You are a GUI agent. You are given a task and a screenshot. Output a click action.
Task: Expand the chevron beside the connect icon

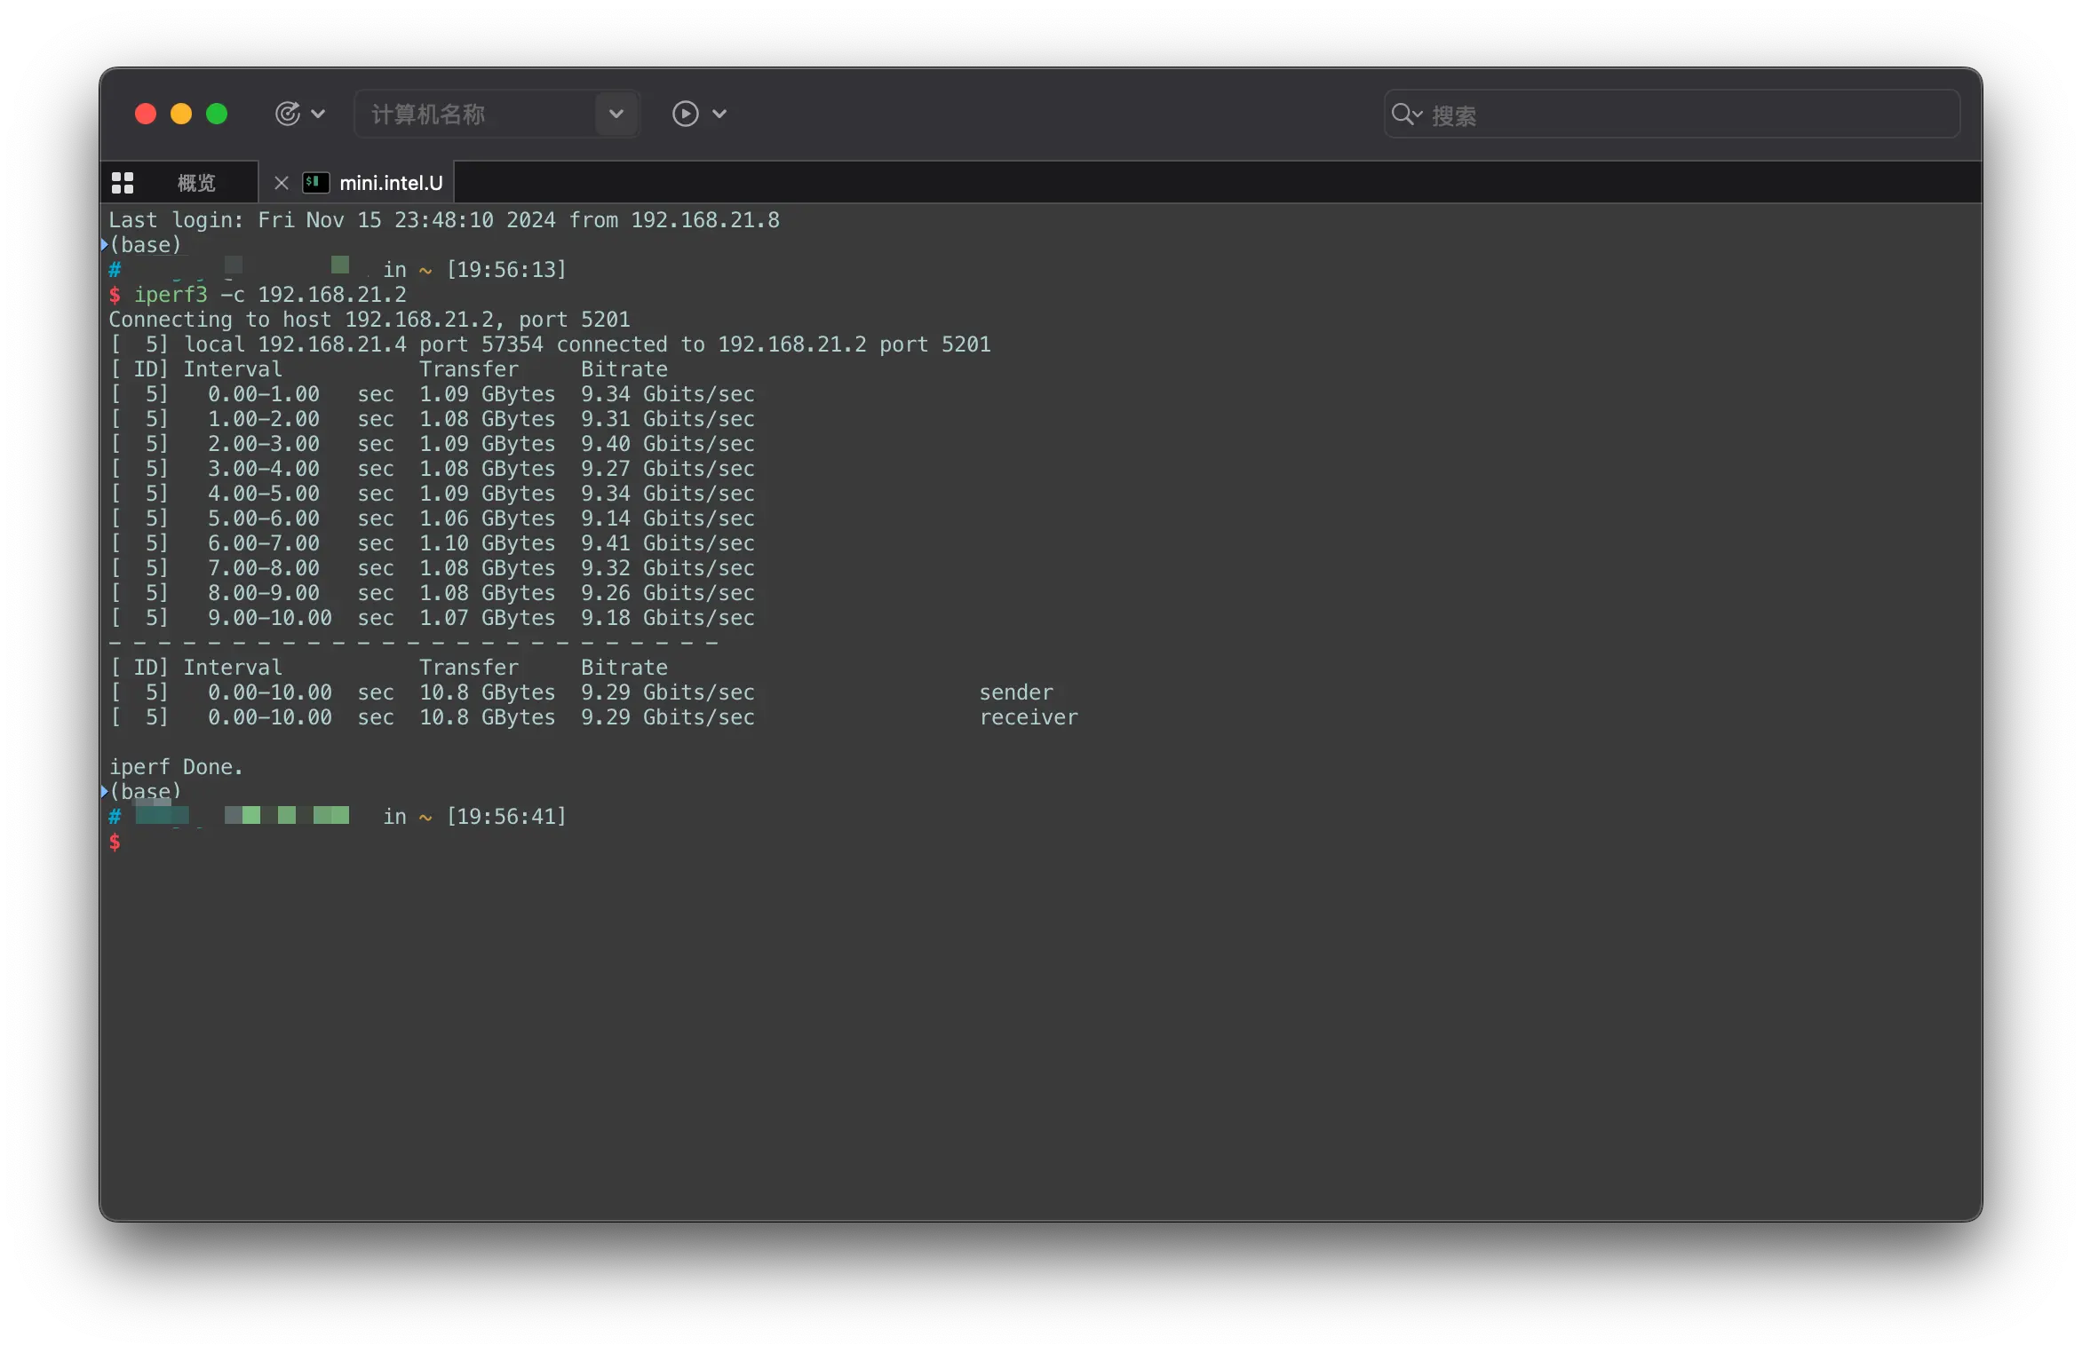(318, 114)
